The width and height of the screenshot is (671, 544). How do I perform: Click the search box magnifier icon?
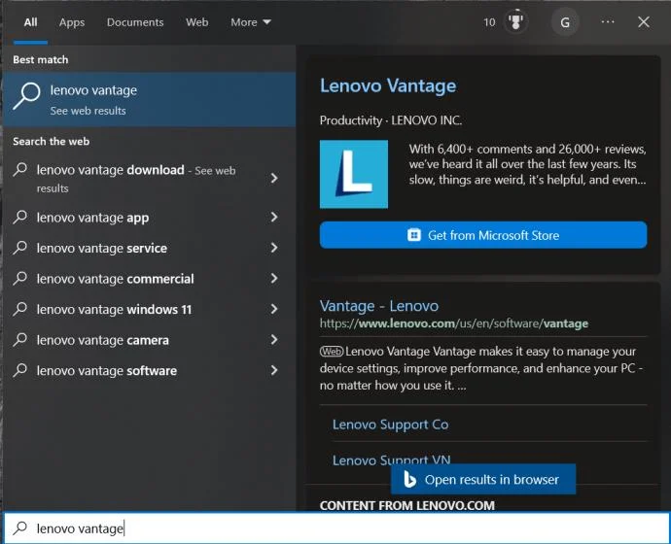[19, 528]
